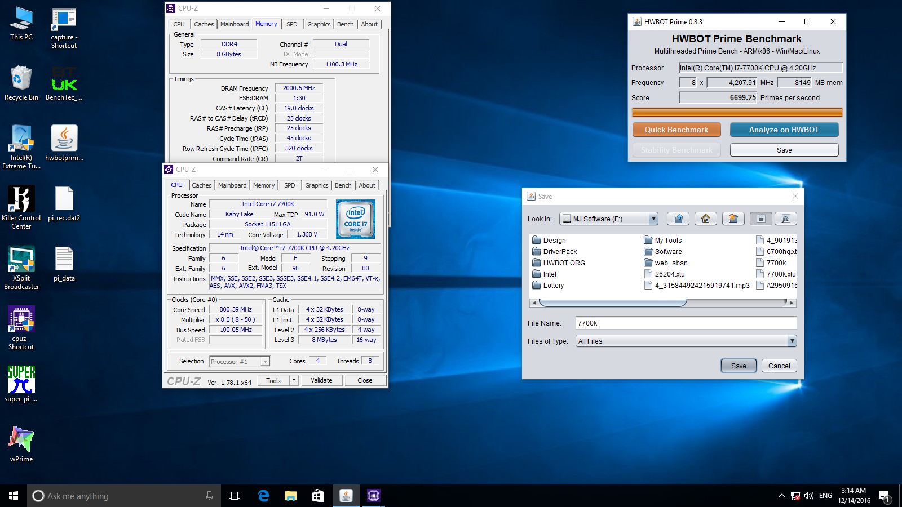The height and width of the screenshot is (507, 902).
Task: Select the capture - Shortcut desktop icon
Action: click(64, 28)
